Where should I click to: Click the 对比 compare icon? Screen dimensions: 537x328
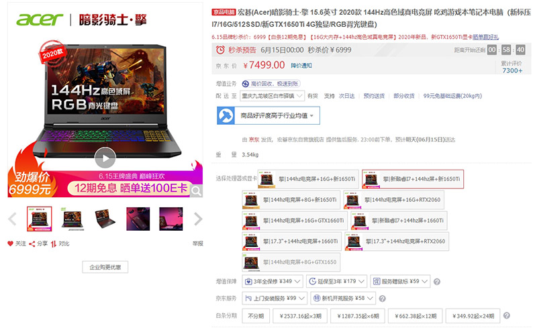tap(54, 243)
